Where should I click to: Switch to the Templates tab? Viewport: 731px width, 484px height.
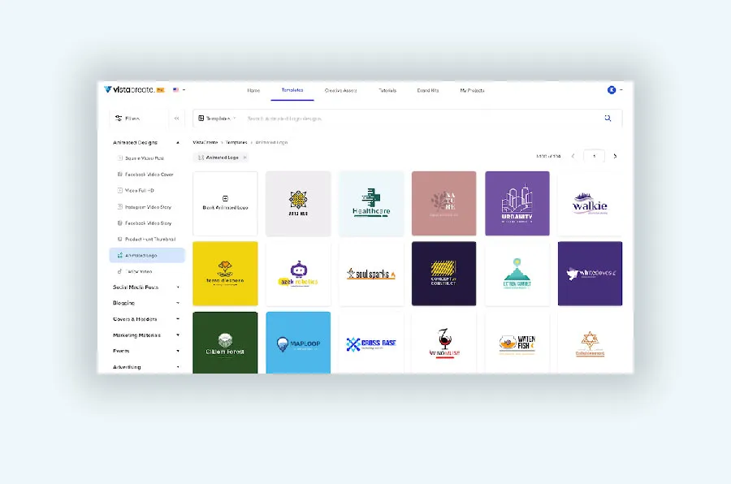tap(291, 90)
